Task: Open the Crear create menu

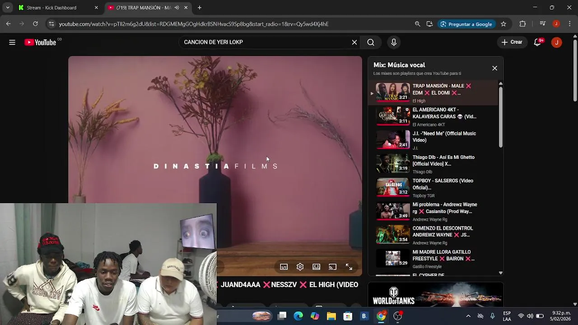Action: [512, 42]
